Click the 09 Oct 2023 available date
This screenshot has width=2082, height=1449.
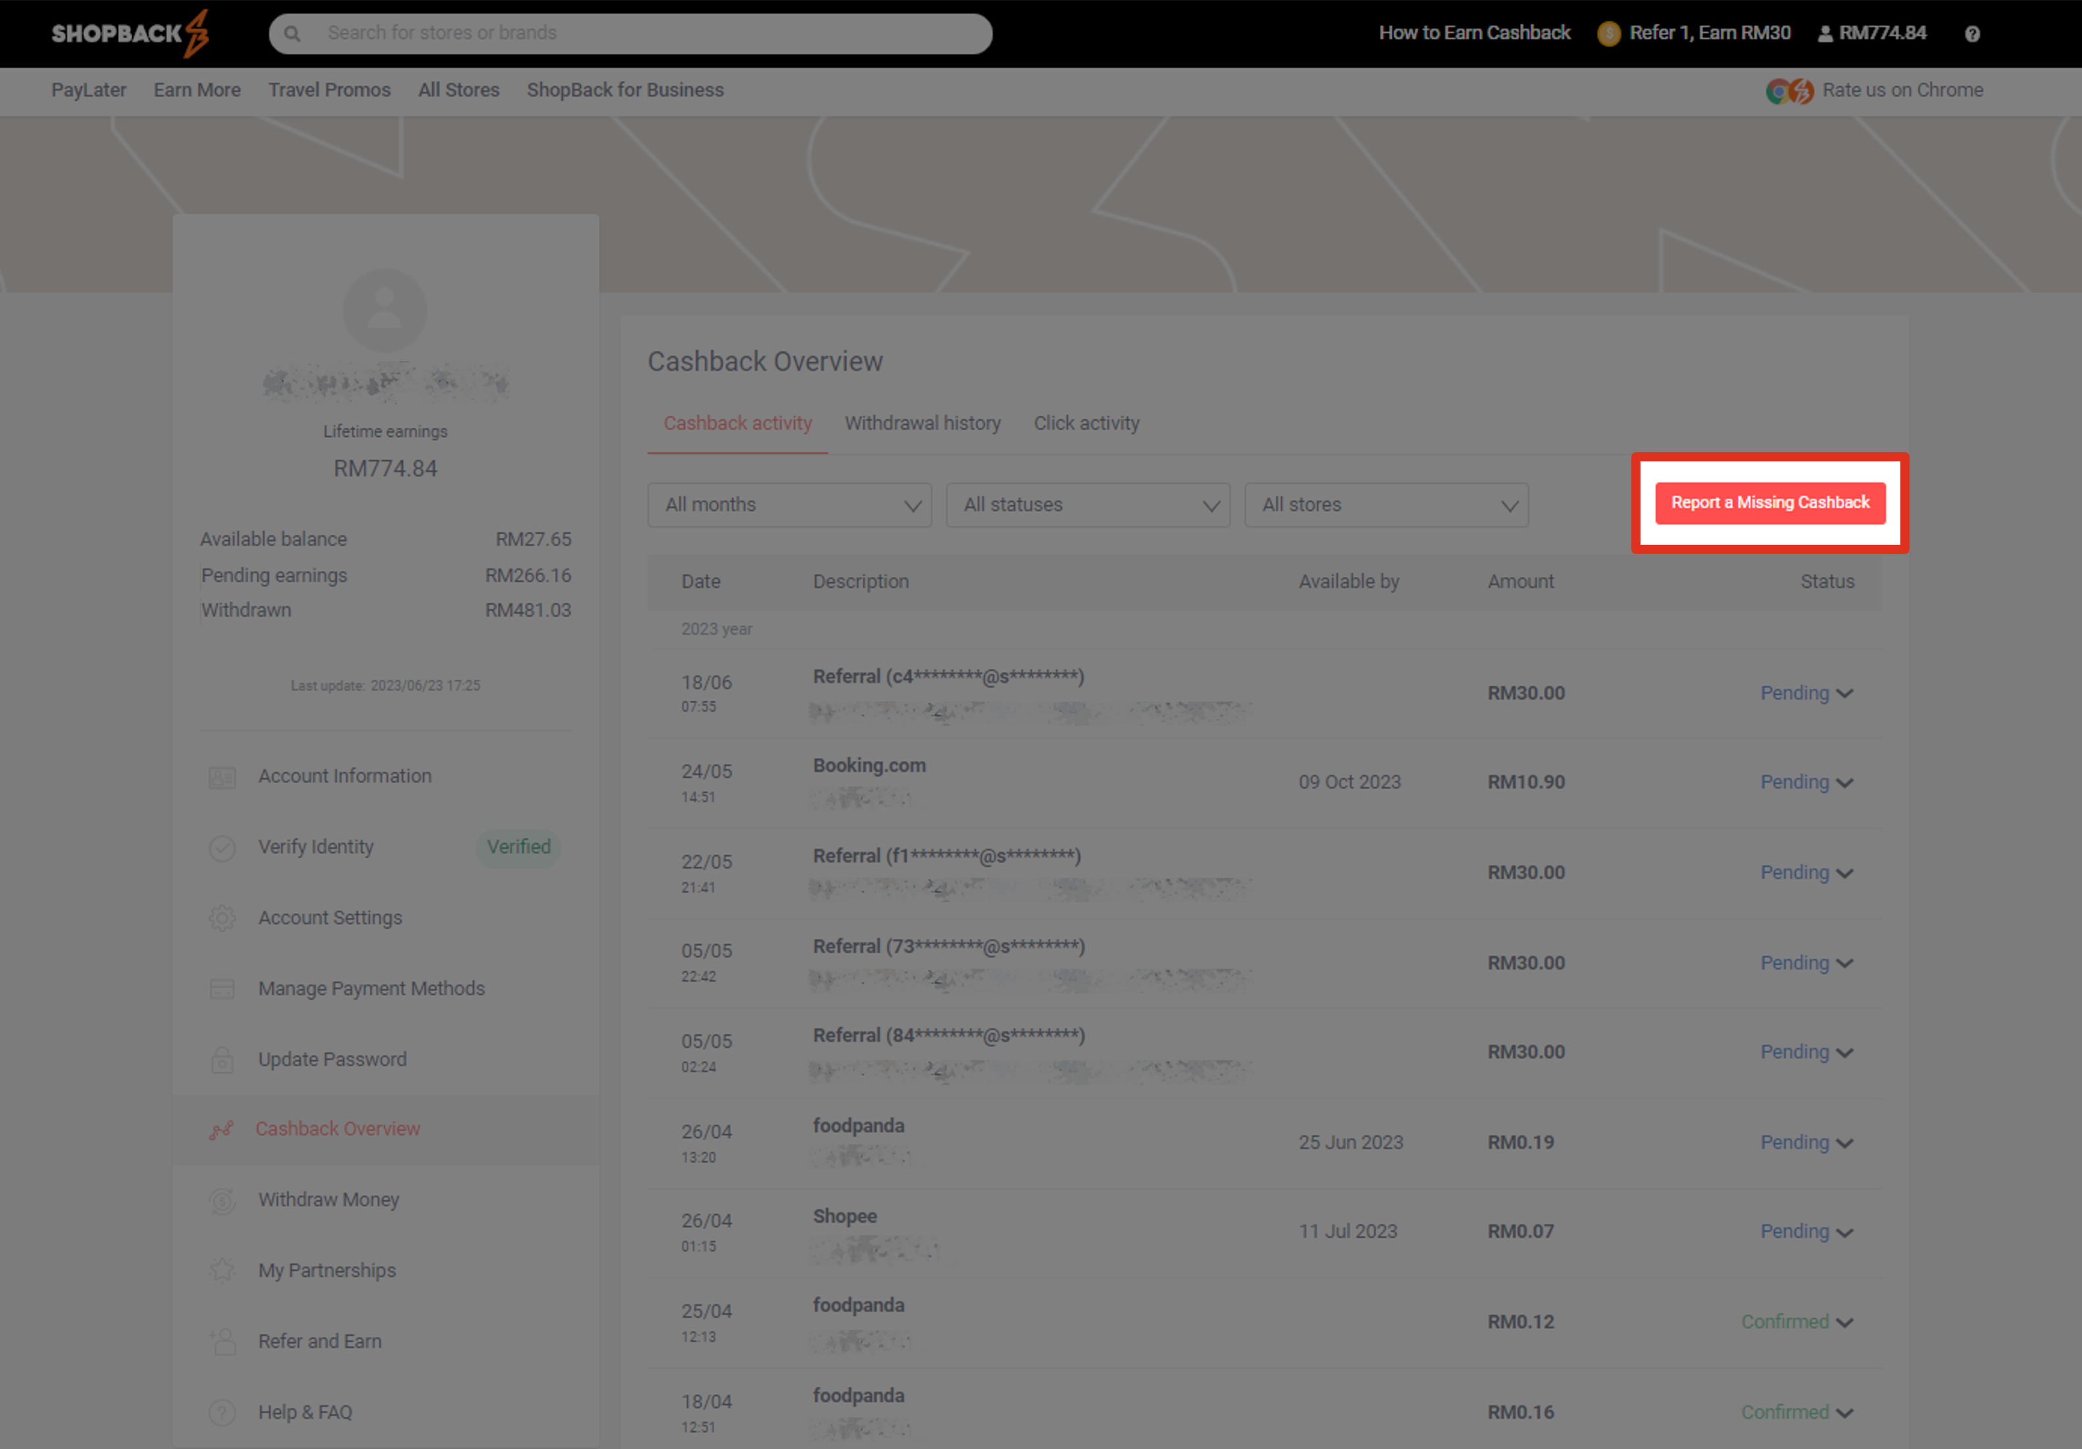pos(1350,782)
